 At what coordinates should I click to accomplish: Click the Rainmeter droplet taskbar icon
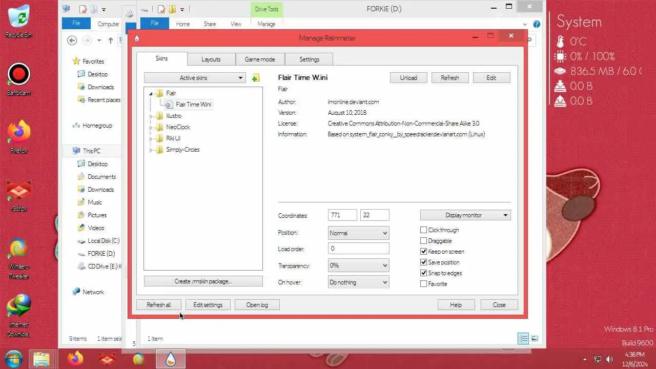[x=171, y=359]
